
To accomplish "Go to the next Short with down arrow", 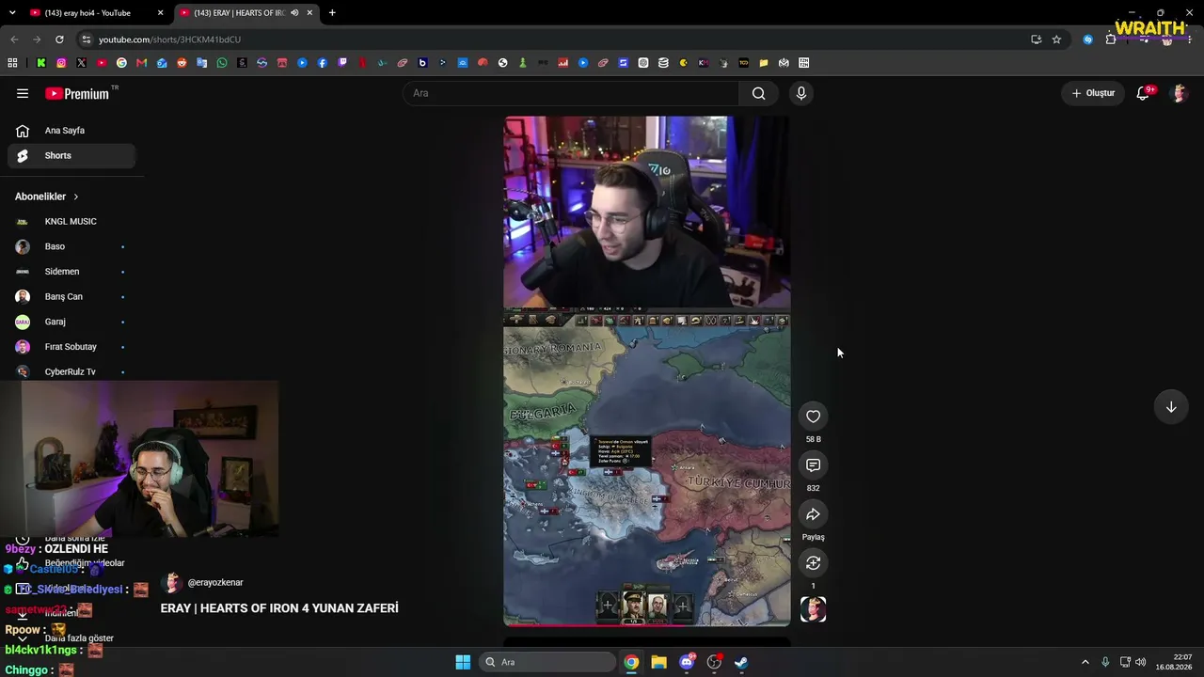I will pos(1171,407).
